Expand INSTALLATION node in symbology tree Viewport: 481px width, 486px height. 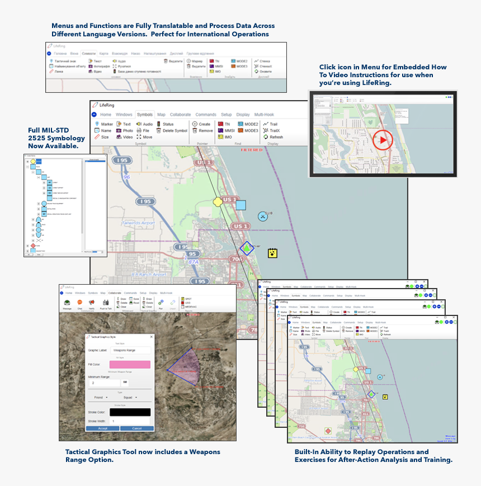(x=39, y=209)
